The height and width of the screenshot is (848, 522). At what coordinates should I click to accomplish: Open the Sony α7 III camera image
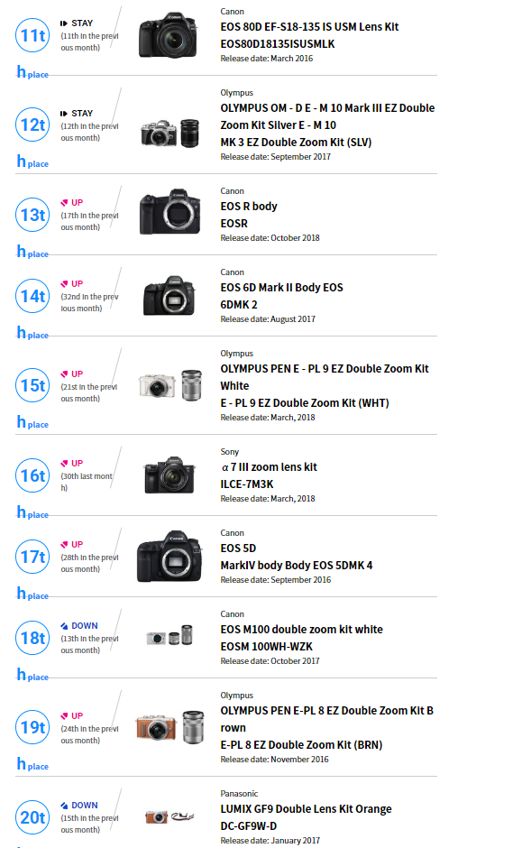click(x=169, y=475)
